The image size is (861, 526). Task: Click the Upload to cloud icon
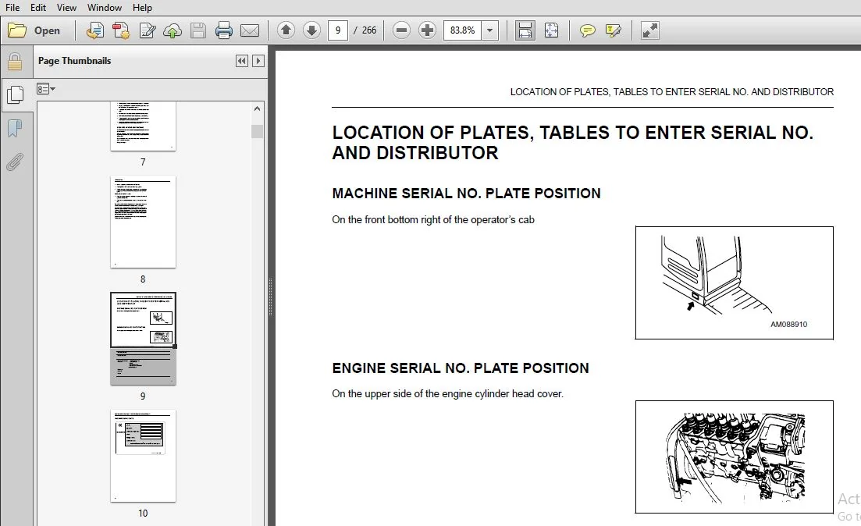point(173,30)
